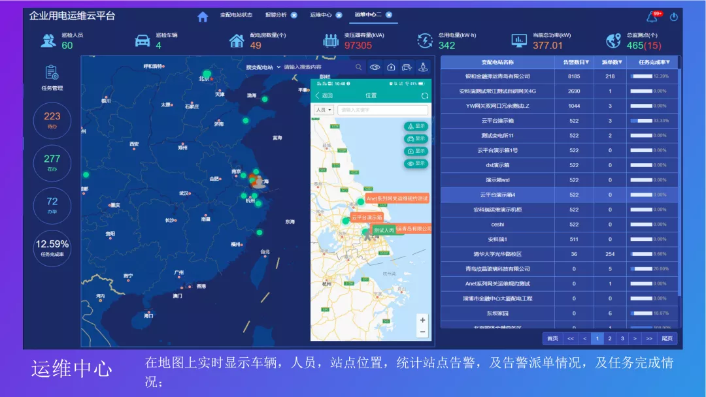Click progress bar for 云平台演示箱 33.33% row

(x=641, y=121)
